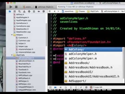
Task: Open Facebook.mm in file navigator
Action: [x=24, y=72]
